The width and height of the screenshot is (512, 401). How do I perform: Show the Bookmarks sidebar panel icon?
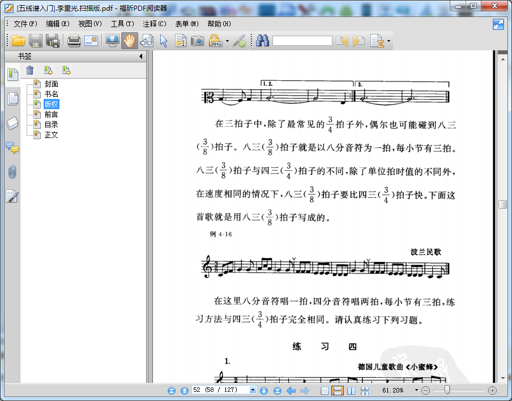[x=12, y=74]
